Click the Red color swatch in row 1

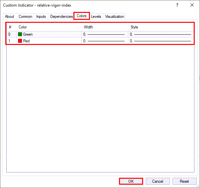pyautogui.click(x=20, y=41)
